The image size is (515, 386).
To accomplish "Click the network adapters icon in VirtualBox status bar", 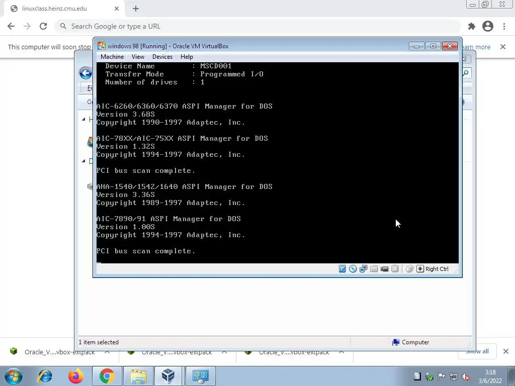I will coord(363,269).
